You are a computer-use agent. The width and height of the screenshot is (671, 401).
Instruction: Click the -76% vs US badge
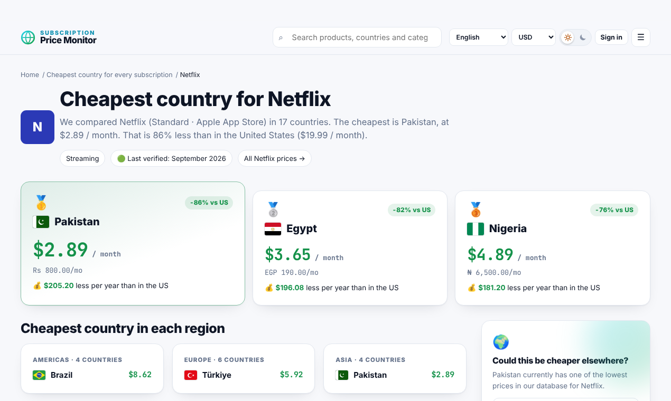click(x=614, y=210)
